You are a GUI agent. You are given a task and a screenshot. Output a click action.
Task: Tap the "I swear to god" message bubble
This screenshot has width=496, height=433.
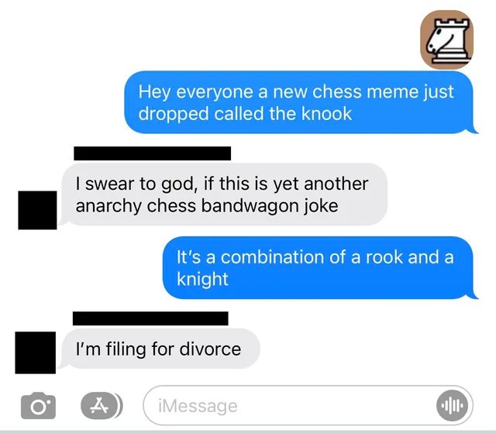(223, 194)
